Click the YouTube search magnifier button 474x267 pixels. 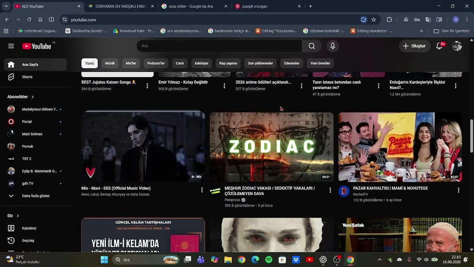(x=312, y=46)
